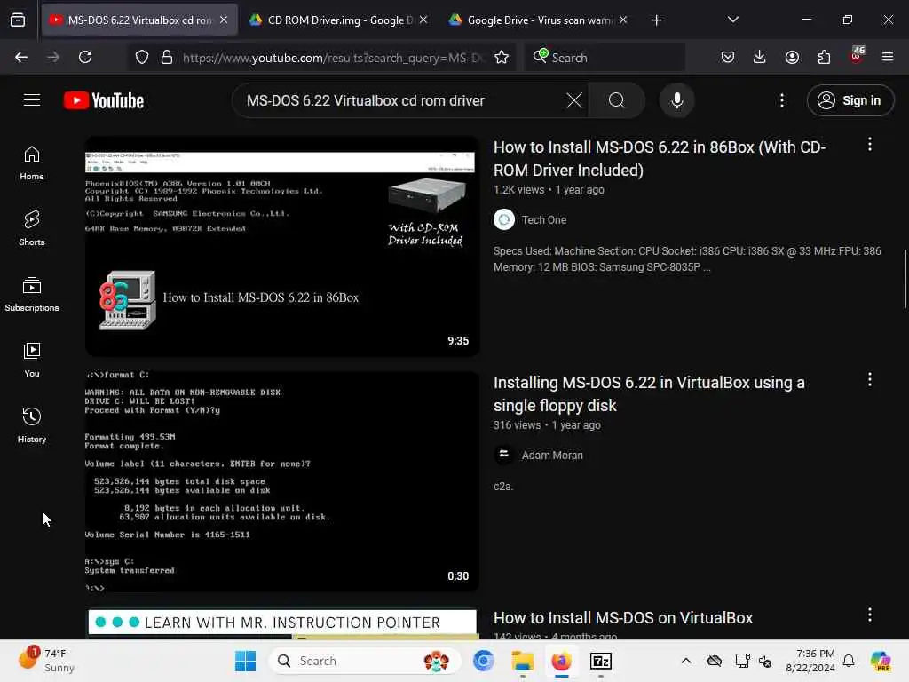Open the notifications bell
This screenshot has height=682, width=909.
[x=849, y=661]
